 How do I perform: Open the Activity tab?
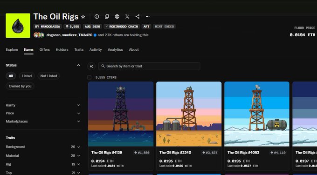[96, 50]
